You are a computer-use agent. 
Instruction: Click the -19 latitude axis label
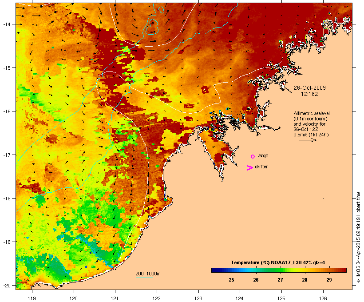point(7,242)
